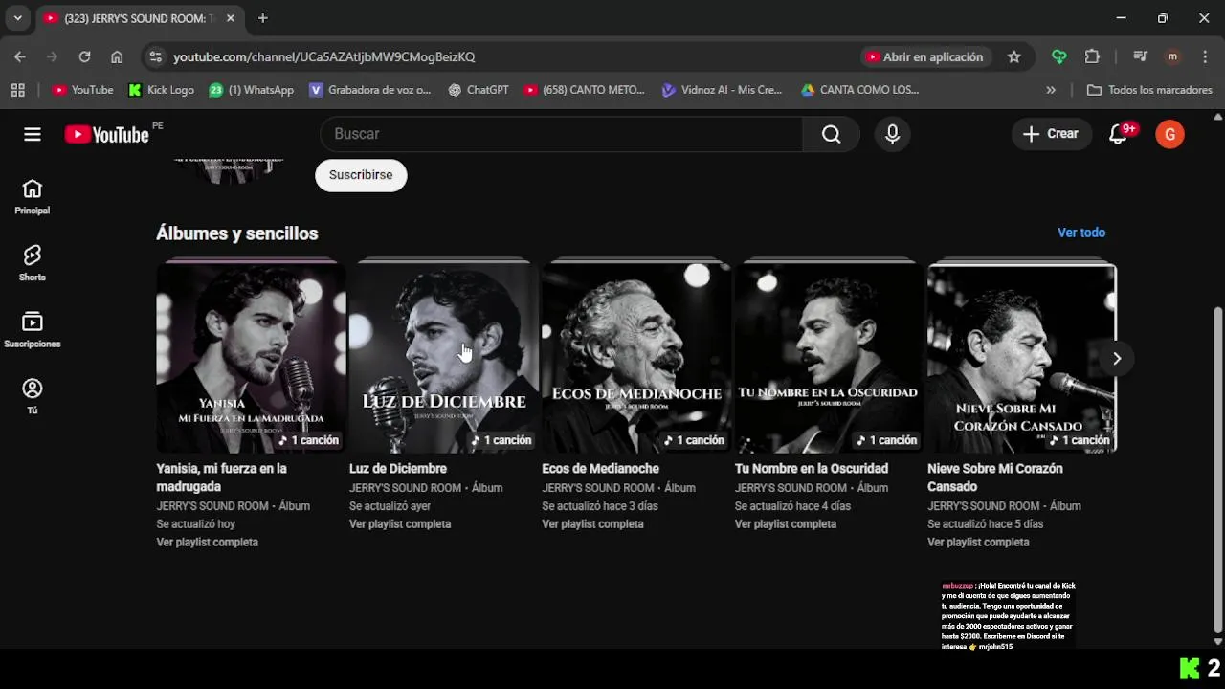Open the Tú profile section
This screenshot has width=1225, height=689.
pos(33,395)
